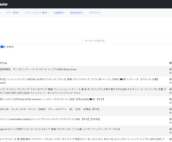Screen dimensions: 172x142
Task: Select the シャツワンピース 春 長袖 膝丈 row
Action: (x=86, y=139)
